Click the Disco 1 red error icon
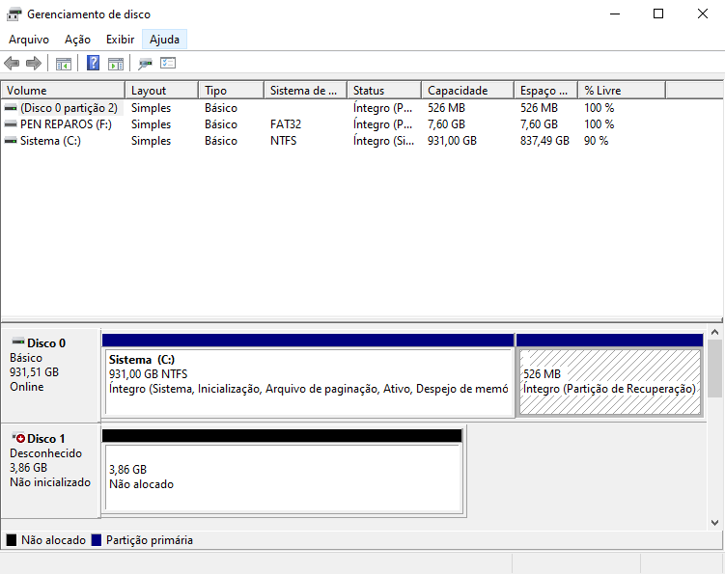The width and height of the screenshot is (725, 574). click(18, 437)
